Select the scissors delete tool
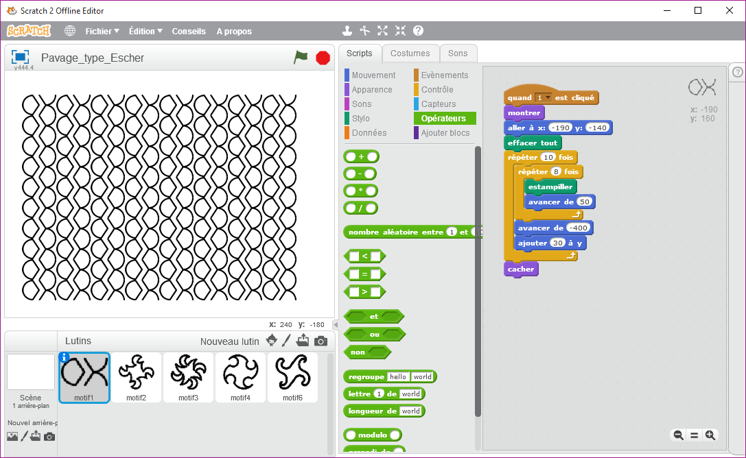Screen dimensions: 746x458 pos(365,31)
